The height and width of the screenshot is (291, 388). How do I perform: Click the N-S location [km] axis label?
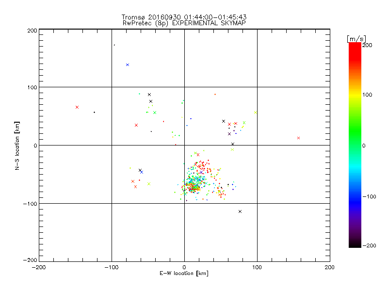pos(17,146)
